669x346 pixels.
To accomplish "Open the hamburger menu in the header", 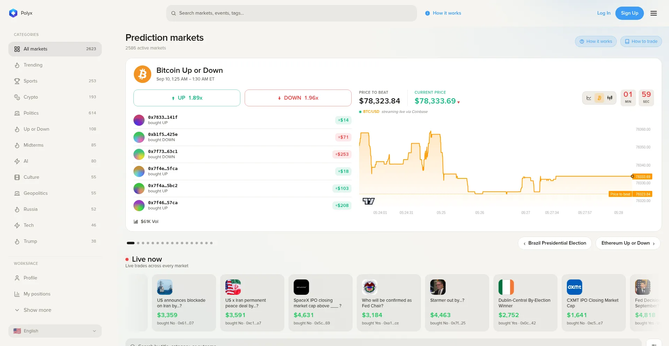I will 654,13.
